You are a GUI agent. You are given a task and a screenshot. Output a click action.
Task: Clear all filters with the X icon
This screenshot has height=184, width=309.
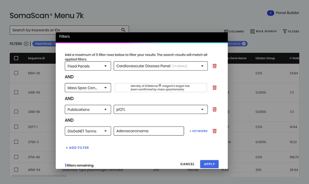pyautogui.click(x=26, y=44)
